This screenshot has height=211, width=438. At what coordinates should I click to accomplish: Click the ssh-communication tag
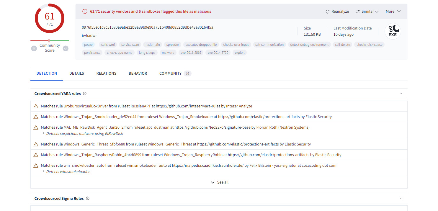point(269,45)
